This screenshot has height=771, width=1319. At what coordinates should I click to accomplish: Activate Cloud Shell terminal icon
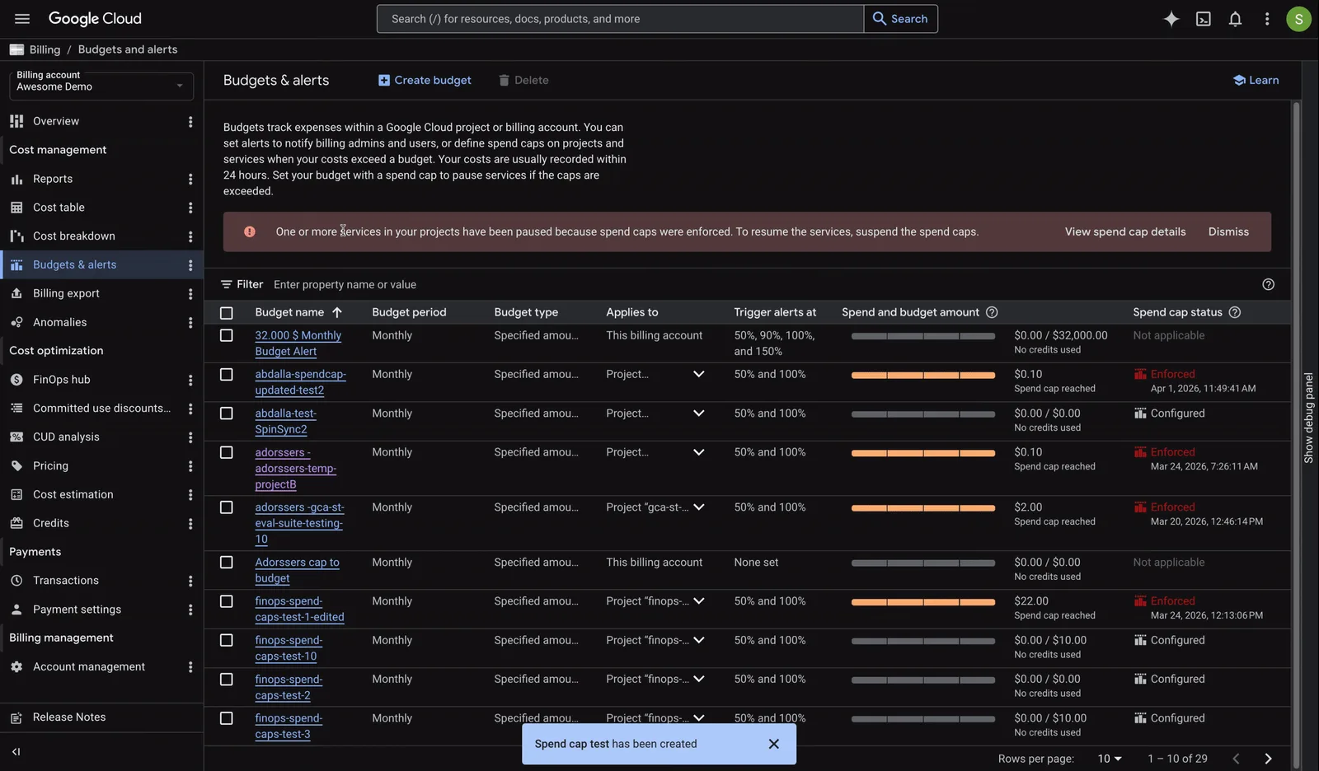point(1204,19)
